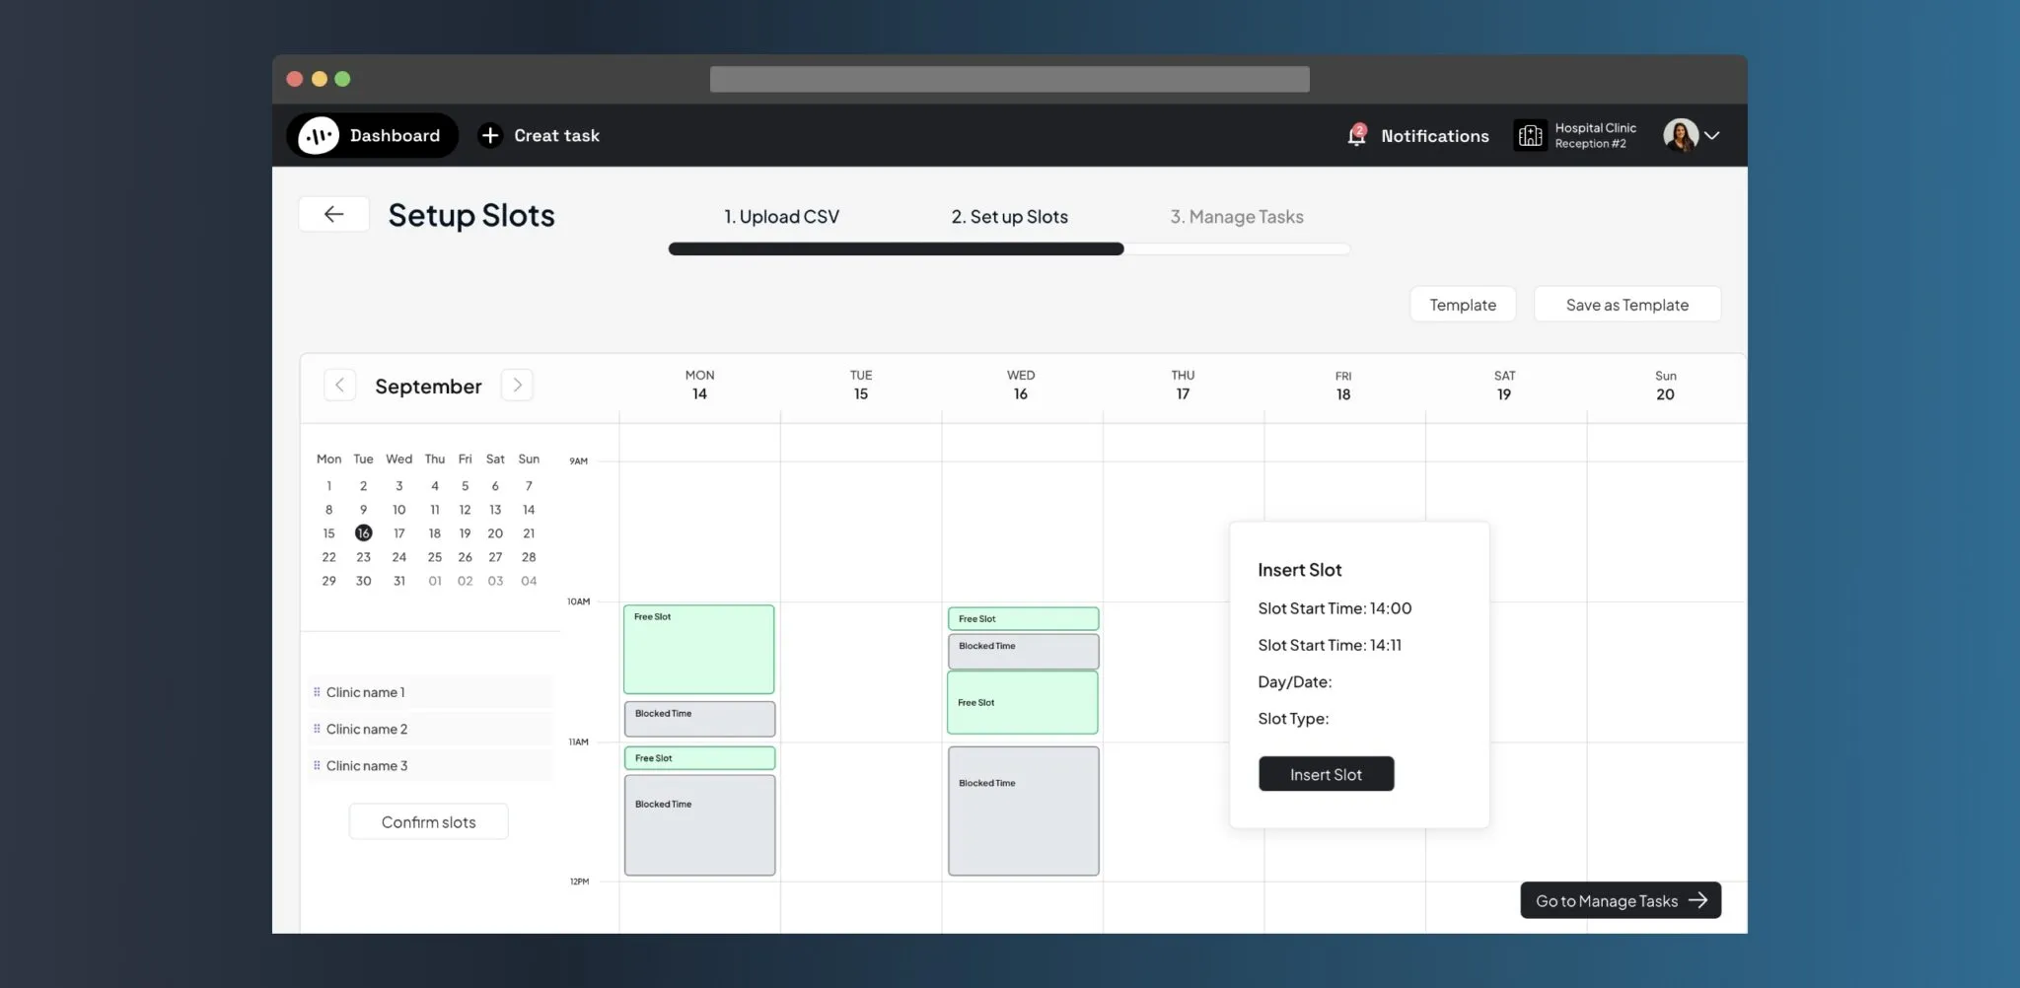This screenshot has height=988, width=2020.
Task: Select Clinic name 3
Action: pyautogui.click(x=430, y=765)
